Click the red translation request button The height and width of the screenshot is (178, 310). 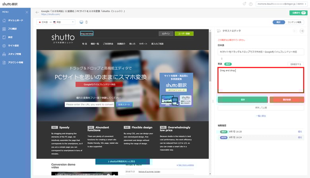287,100
